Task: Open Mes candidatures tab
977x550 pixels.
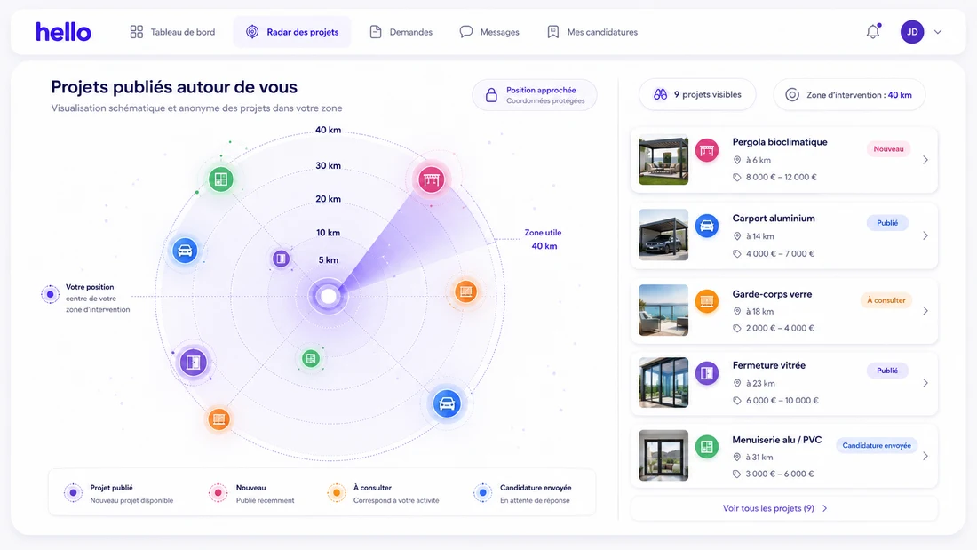Action: coord(592,32)
